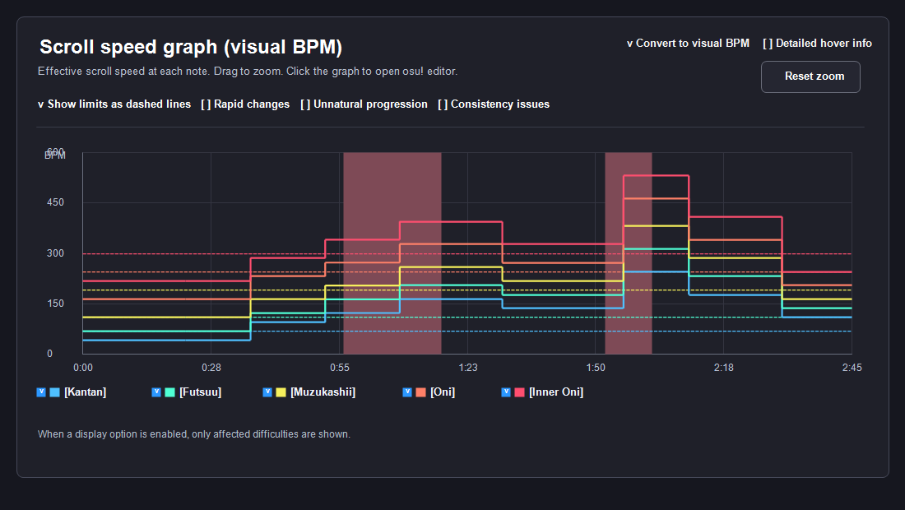Enable Detailed hover info option
This screenshot has height=510, width=905.
click(x=817, y=44)
